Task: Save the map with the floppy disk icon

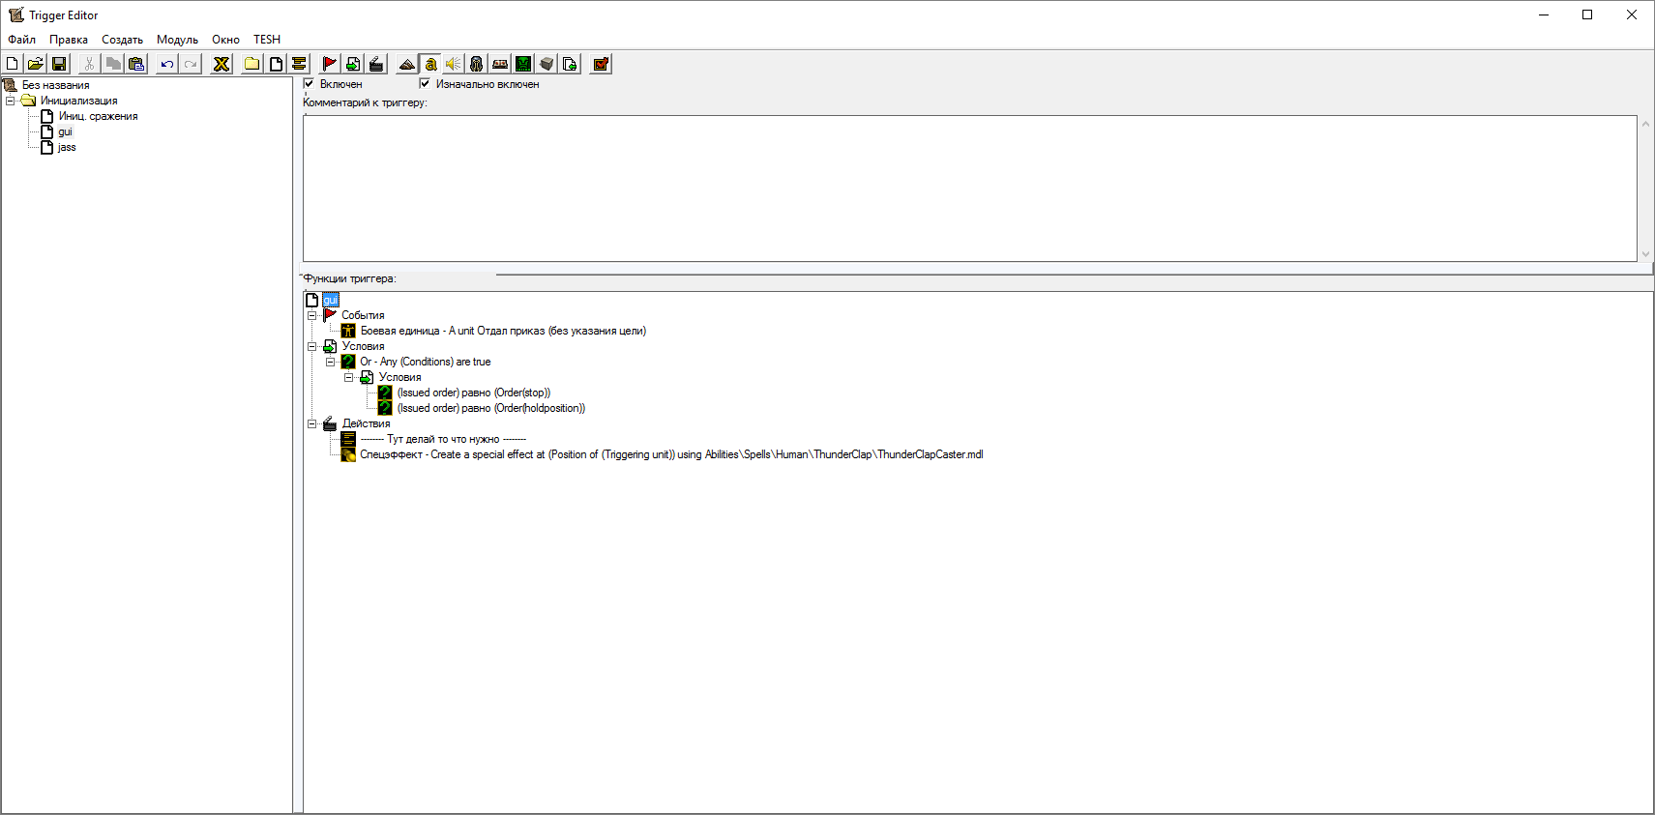Action: coord(59,64)
